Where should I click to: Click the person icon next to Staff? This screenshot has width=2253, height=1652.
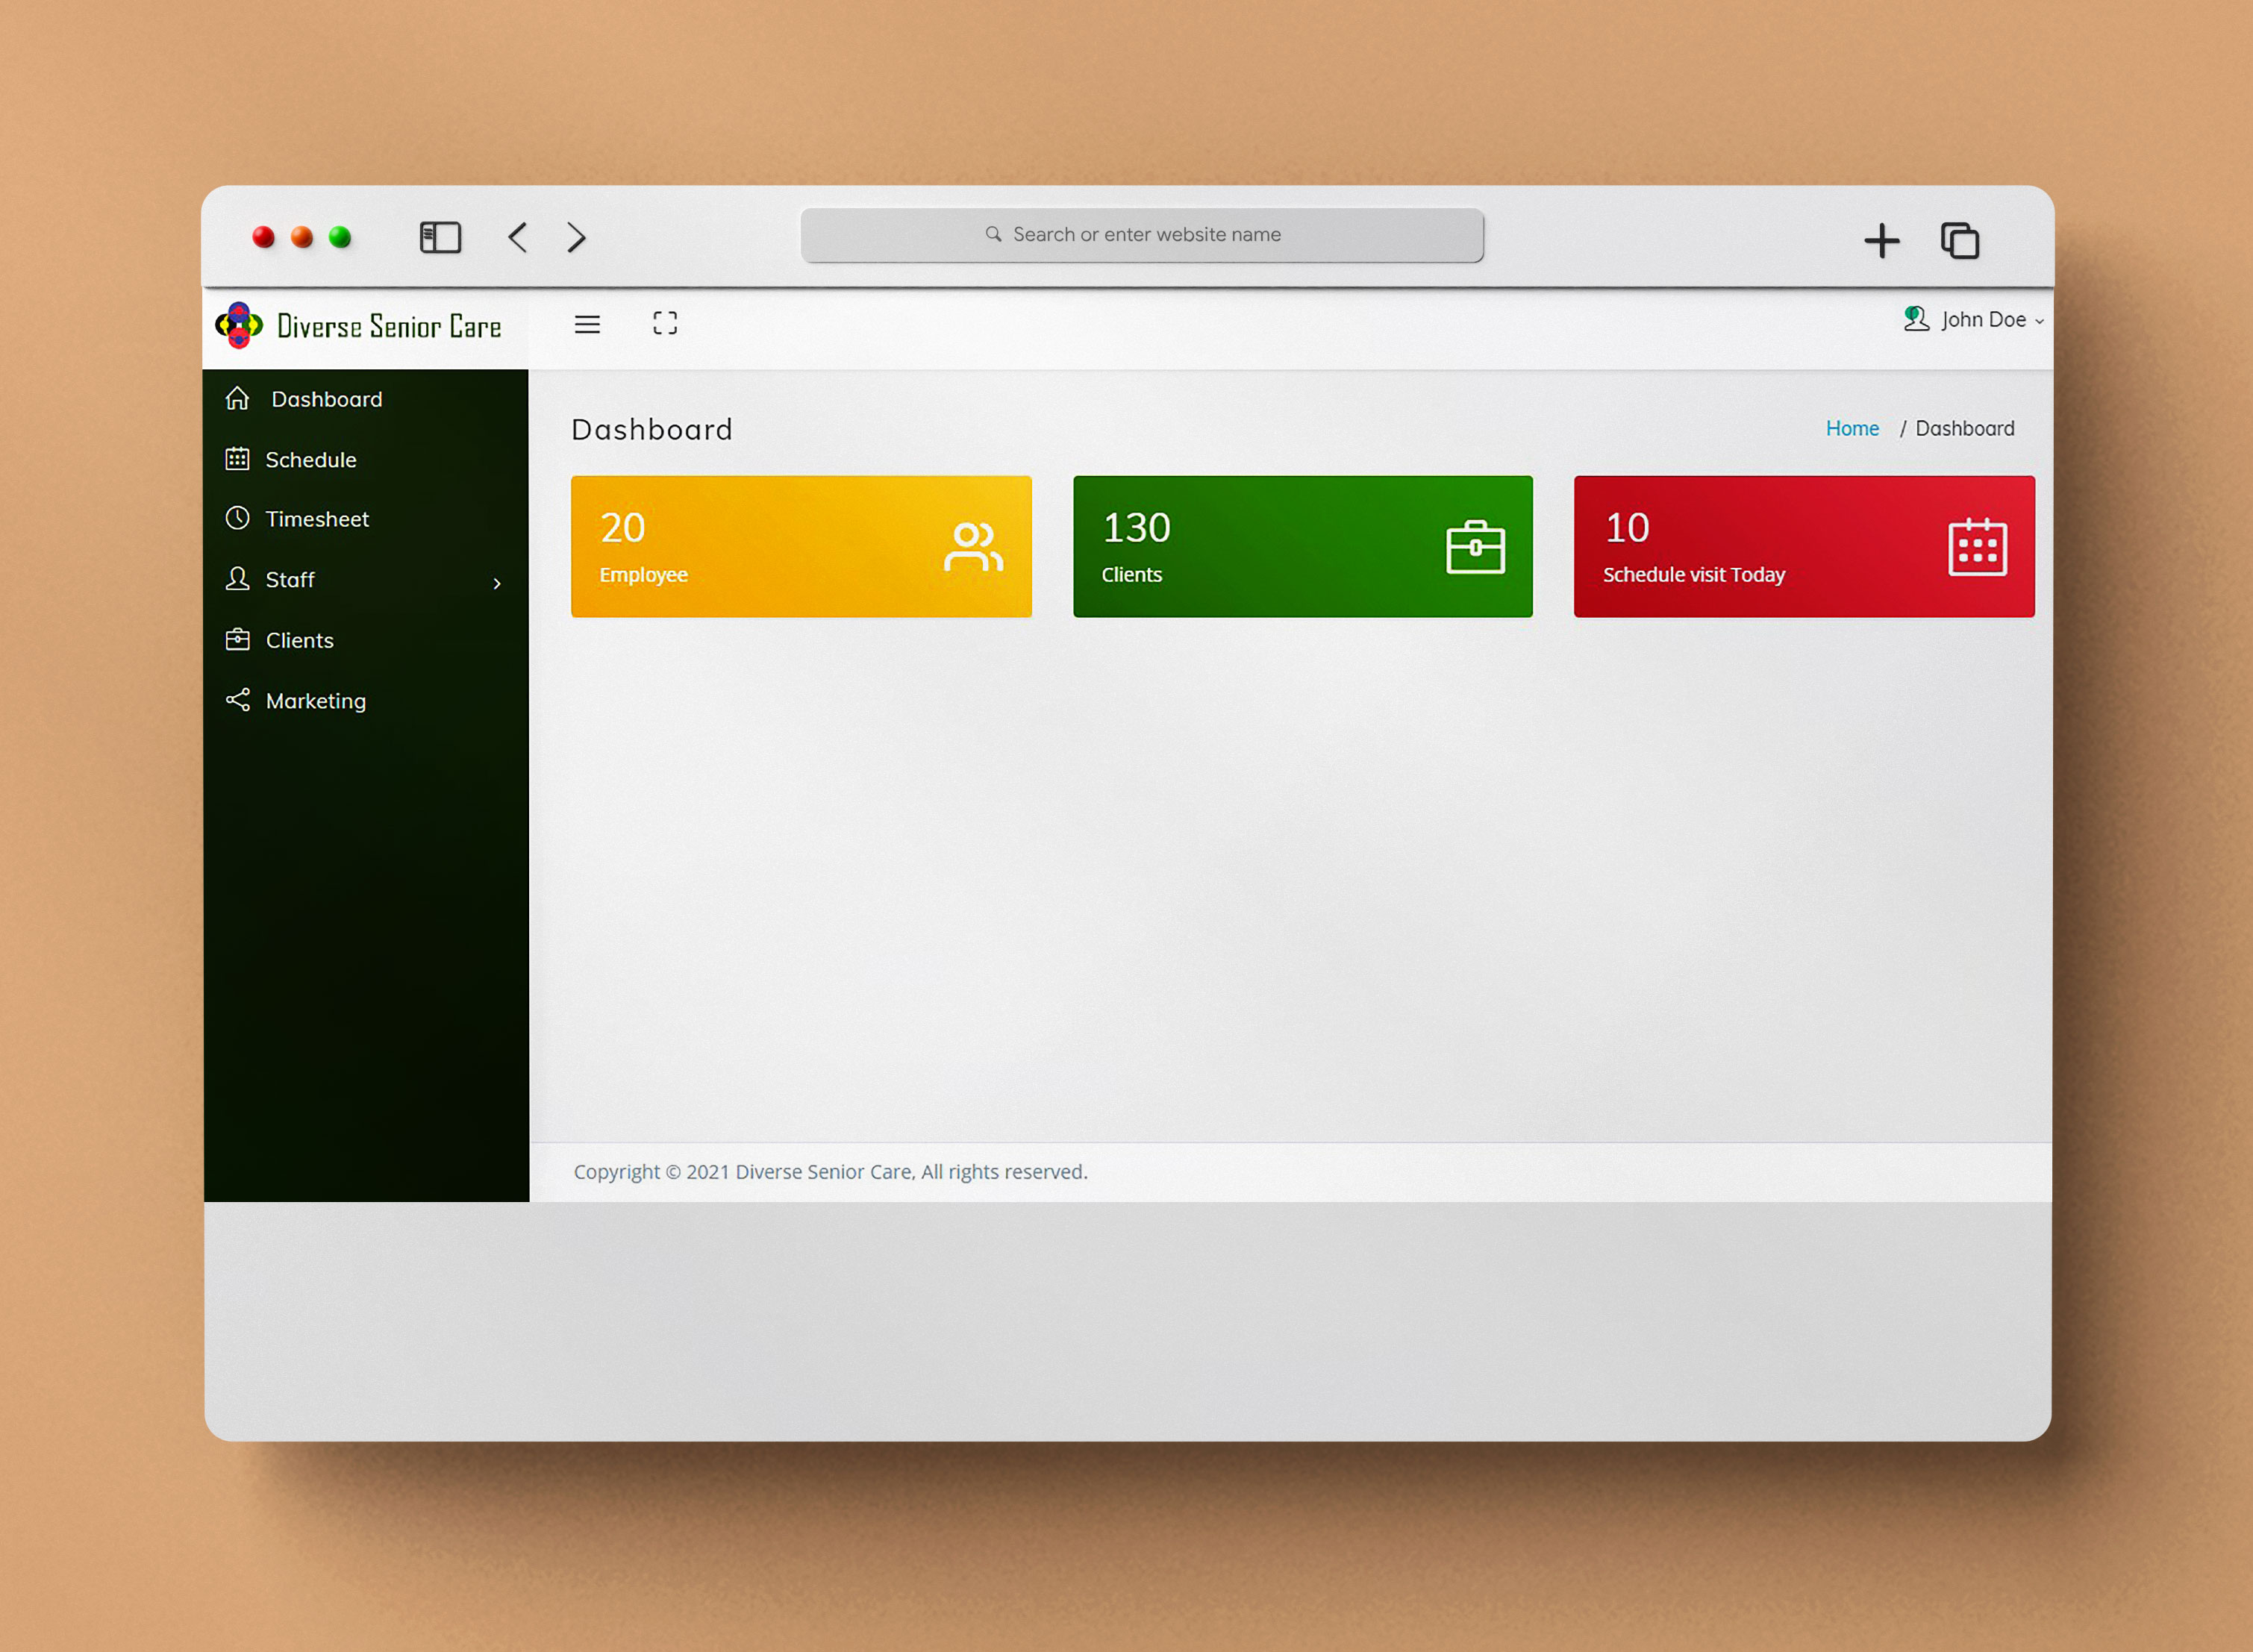[x=237, y=579]
